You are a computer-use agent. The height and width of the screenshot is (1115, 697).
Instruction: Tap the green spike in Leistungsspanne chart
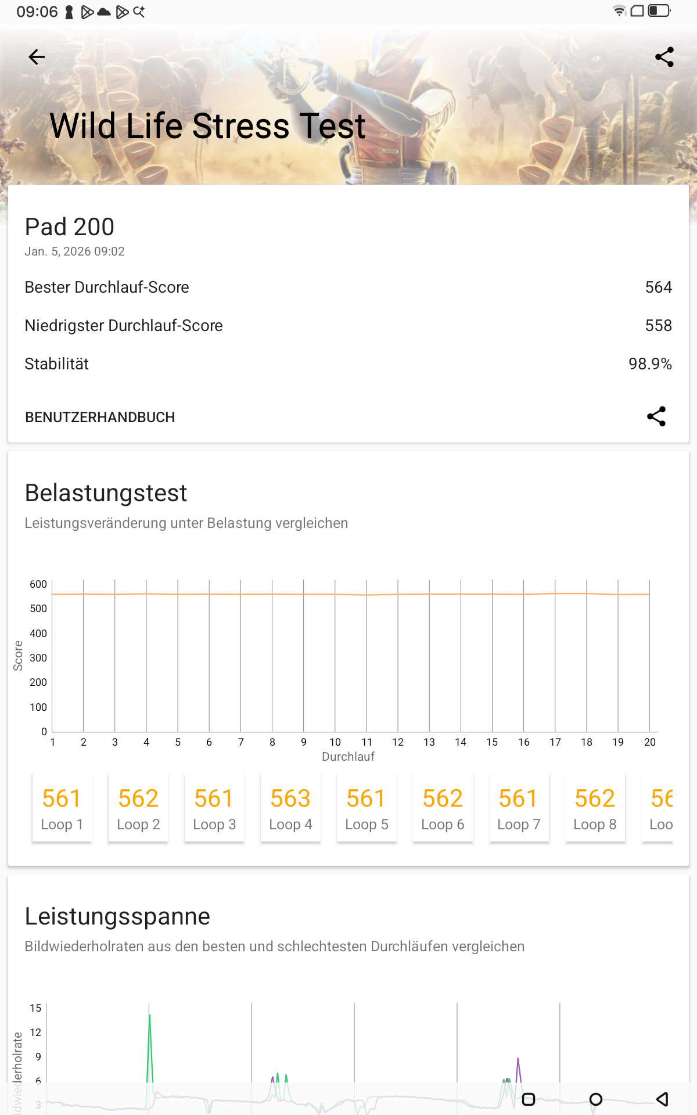point(149,1040)
